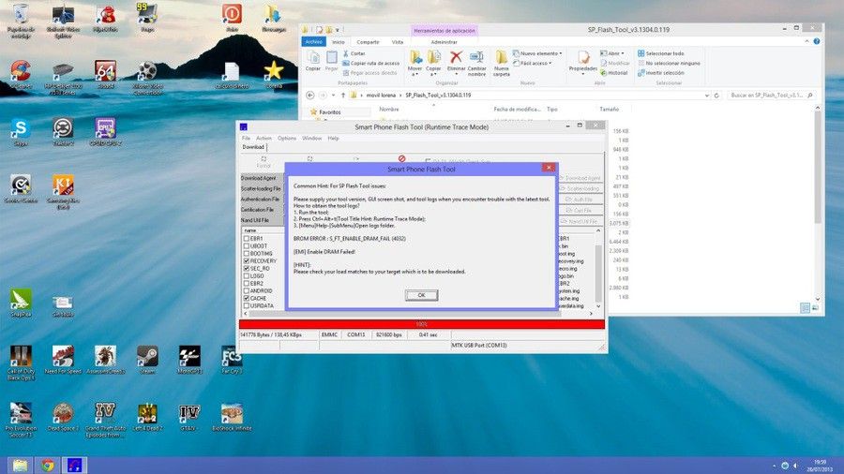Uncheck the SEC_RO checkbox
The height and width of the screenshot is (474, 844).
tap(247, 268)
